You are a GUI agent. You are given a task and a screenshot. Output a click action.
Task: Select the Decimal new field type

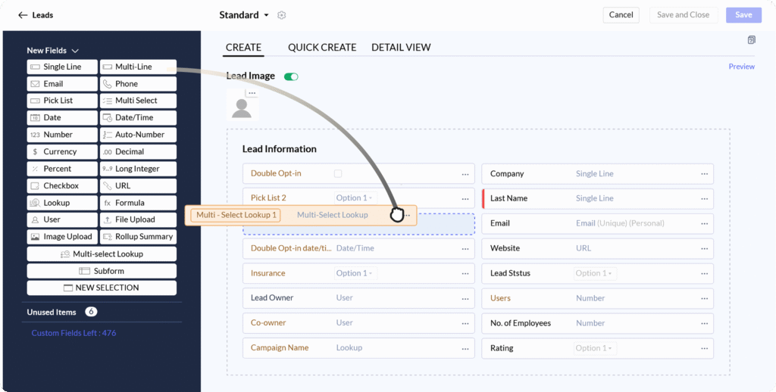pos(138,152)
